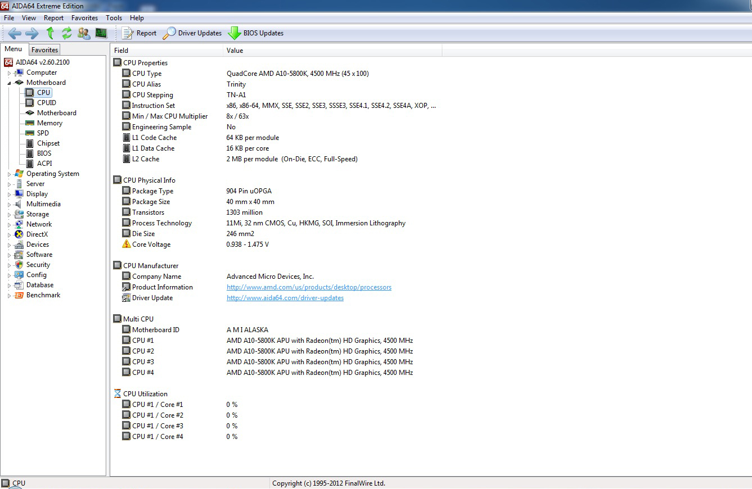Select the Chipset page in tree
The height and width of the screenshot is (489, 752).
pyautogui.click(x=43, y=143)
